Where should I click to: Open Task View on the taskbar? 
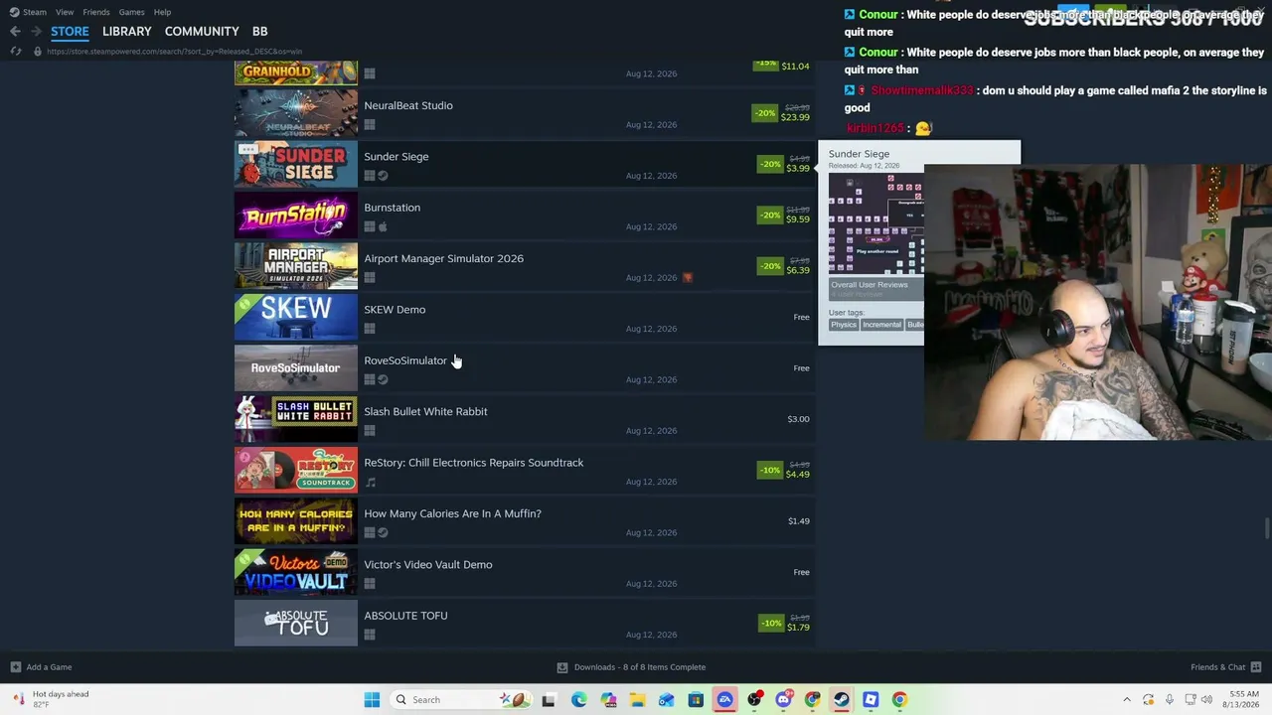[x=549, y=700]
